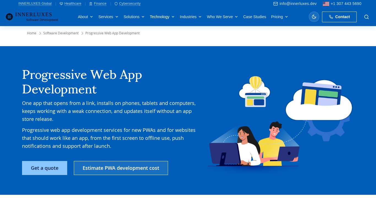Go to Home breadcrumb
The width and height of the screenshot is (376, 211).
coord(32,33)
